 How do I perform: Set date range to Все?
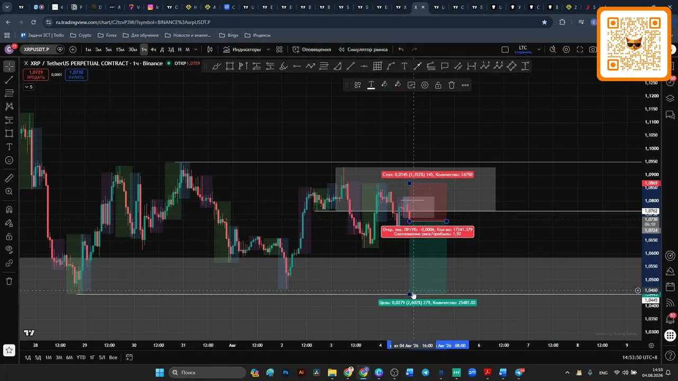[x=113, y=358]
